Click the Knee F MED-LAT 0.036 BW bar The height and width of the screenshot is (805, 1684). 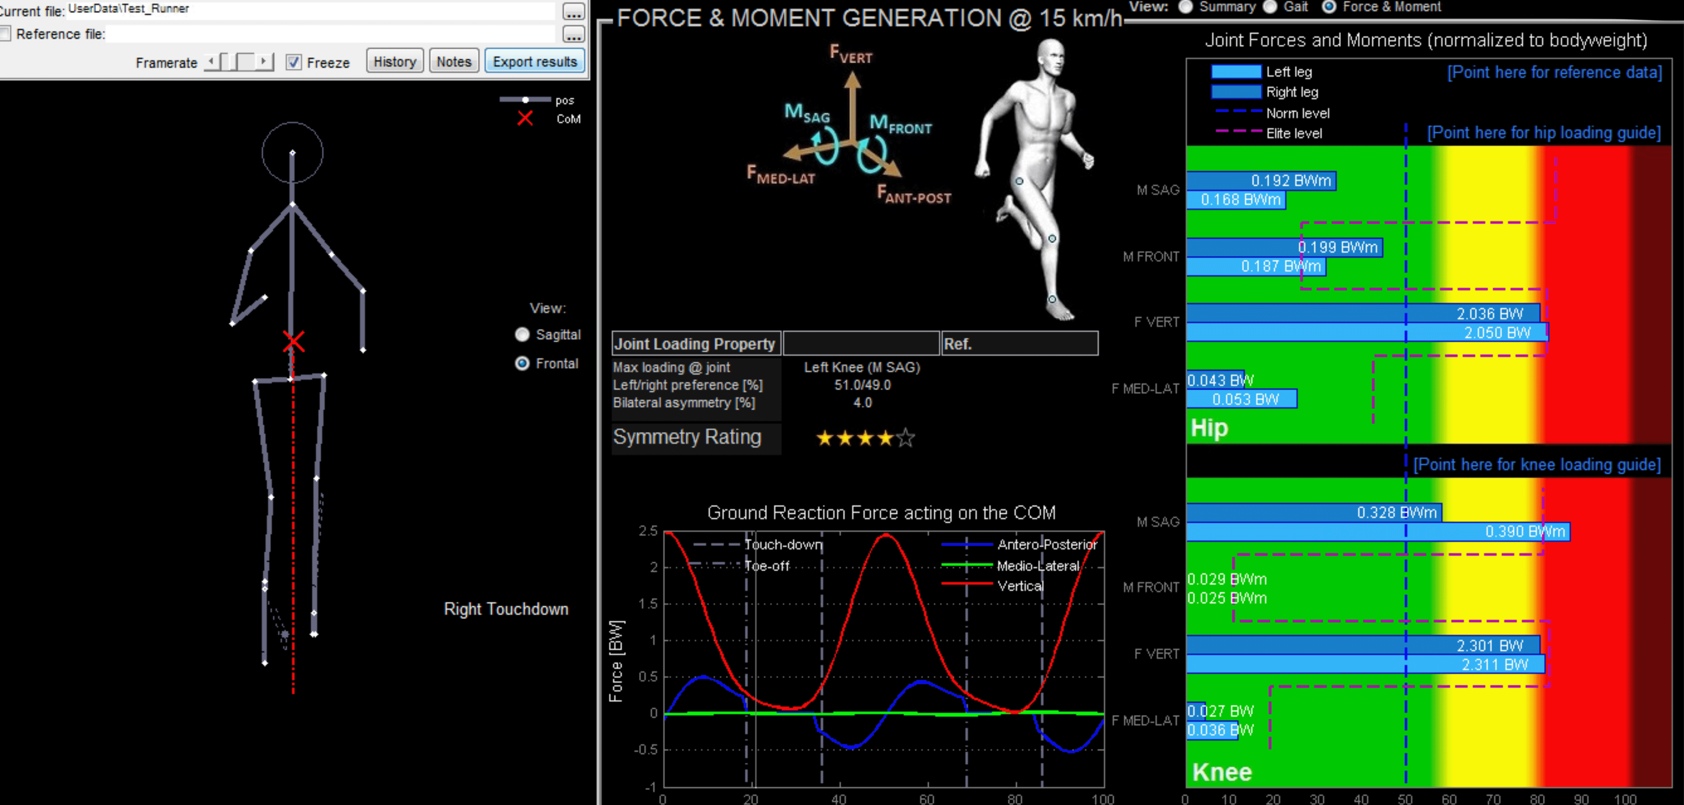[1213, 730]
